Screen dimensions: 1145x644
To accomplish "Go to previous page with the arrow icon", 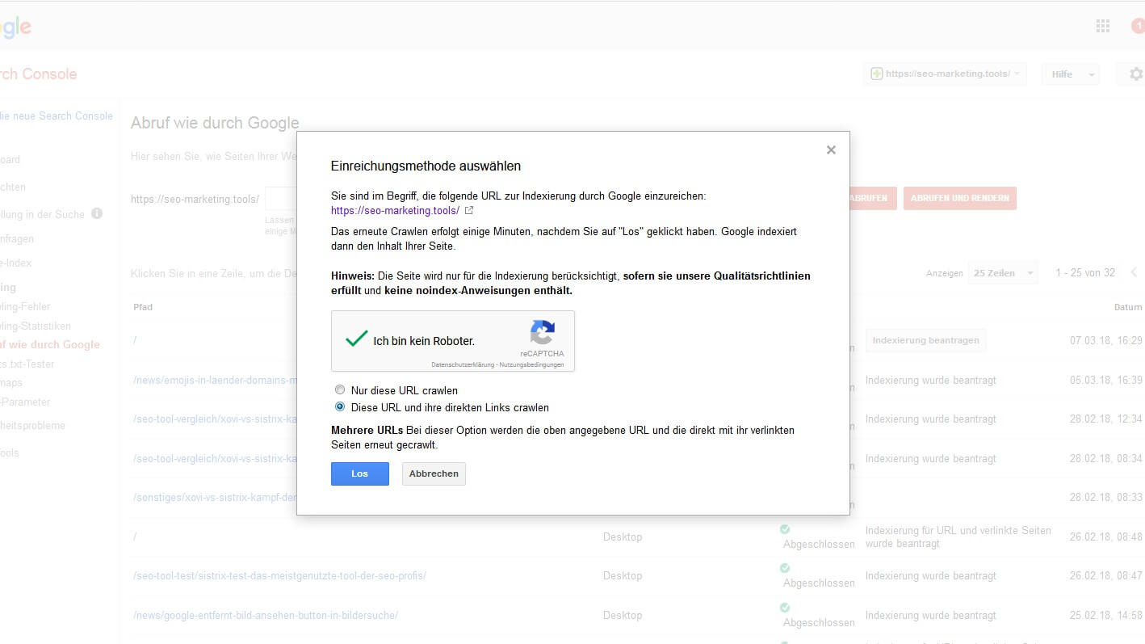I will (1134, 273).
